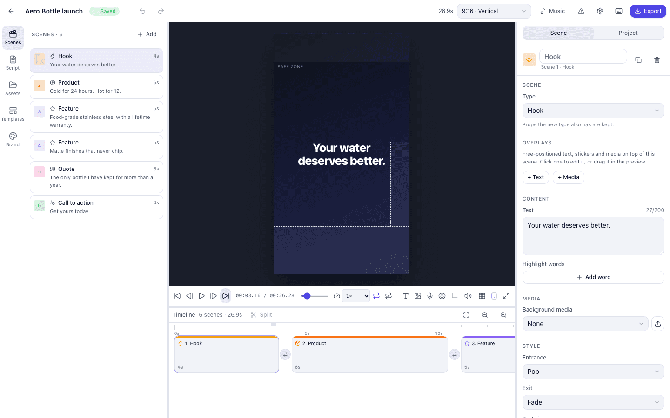This screenshot has height=418, width=670.
Task: Adjust the playback speed slider
Action: tap(315, 296)
